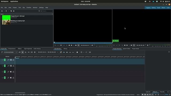
Task: Open the Clip Monitor play options dropdown
Action: click(74, 45)
